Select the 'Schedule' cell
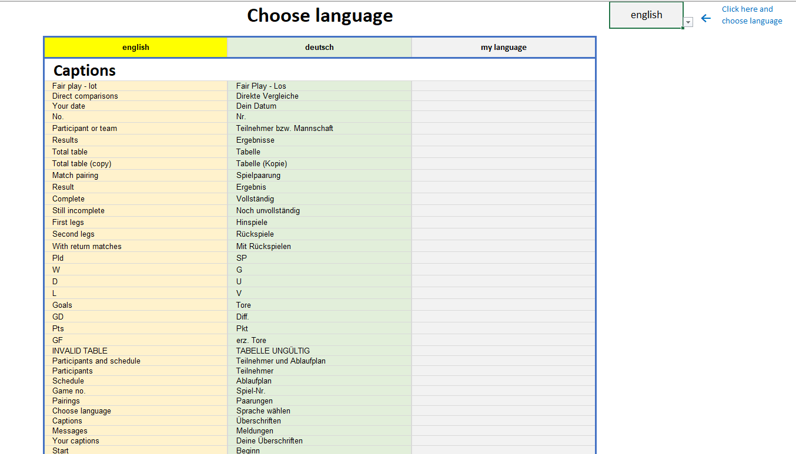796x454 pixels. [x=136, y=381]
